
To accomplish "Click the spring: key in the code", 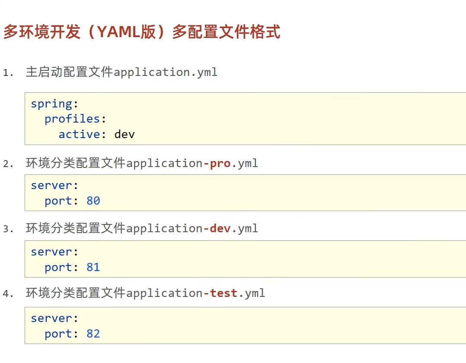I will (51, 104).
